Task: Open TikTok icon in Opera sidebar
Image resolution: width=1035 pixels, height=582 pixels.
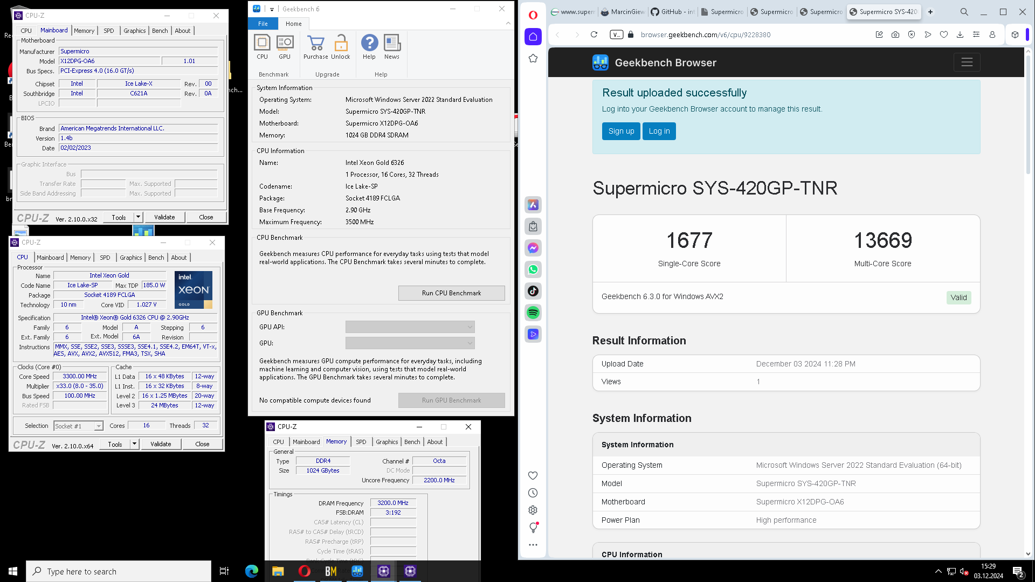Action: [x=533, y=291]
